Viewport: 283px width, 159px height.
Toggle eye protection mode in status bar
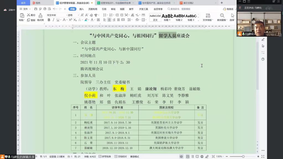click(181, 157)
